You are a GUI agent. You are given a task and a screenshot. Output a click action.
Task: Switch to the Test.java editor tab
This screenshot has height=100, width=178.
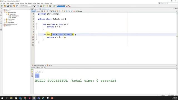(35, 9)
